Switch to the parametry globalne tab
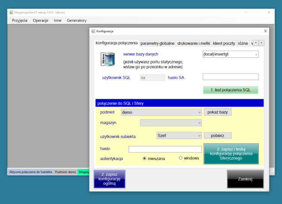Viewport: 282px width, 204px height. pyautogui.click(x=157, y=43)
